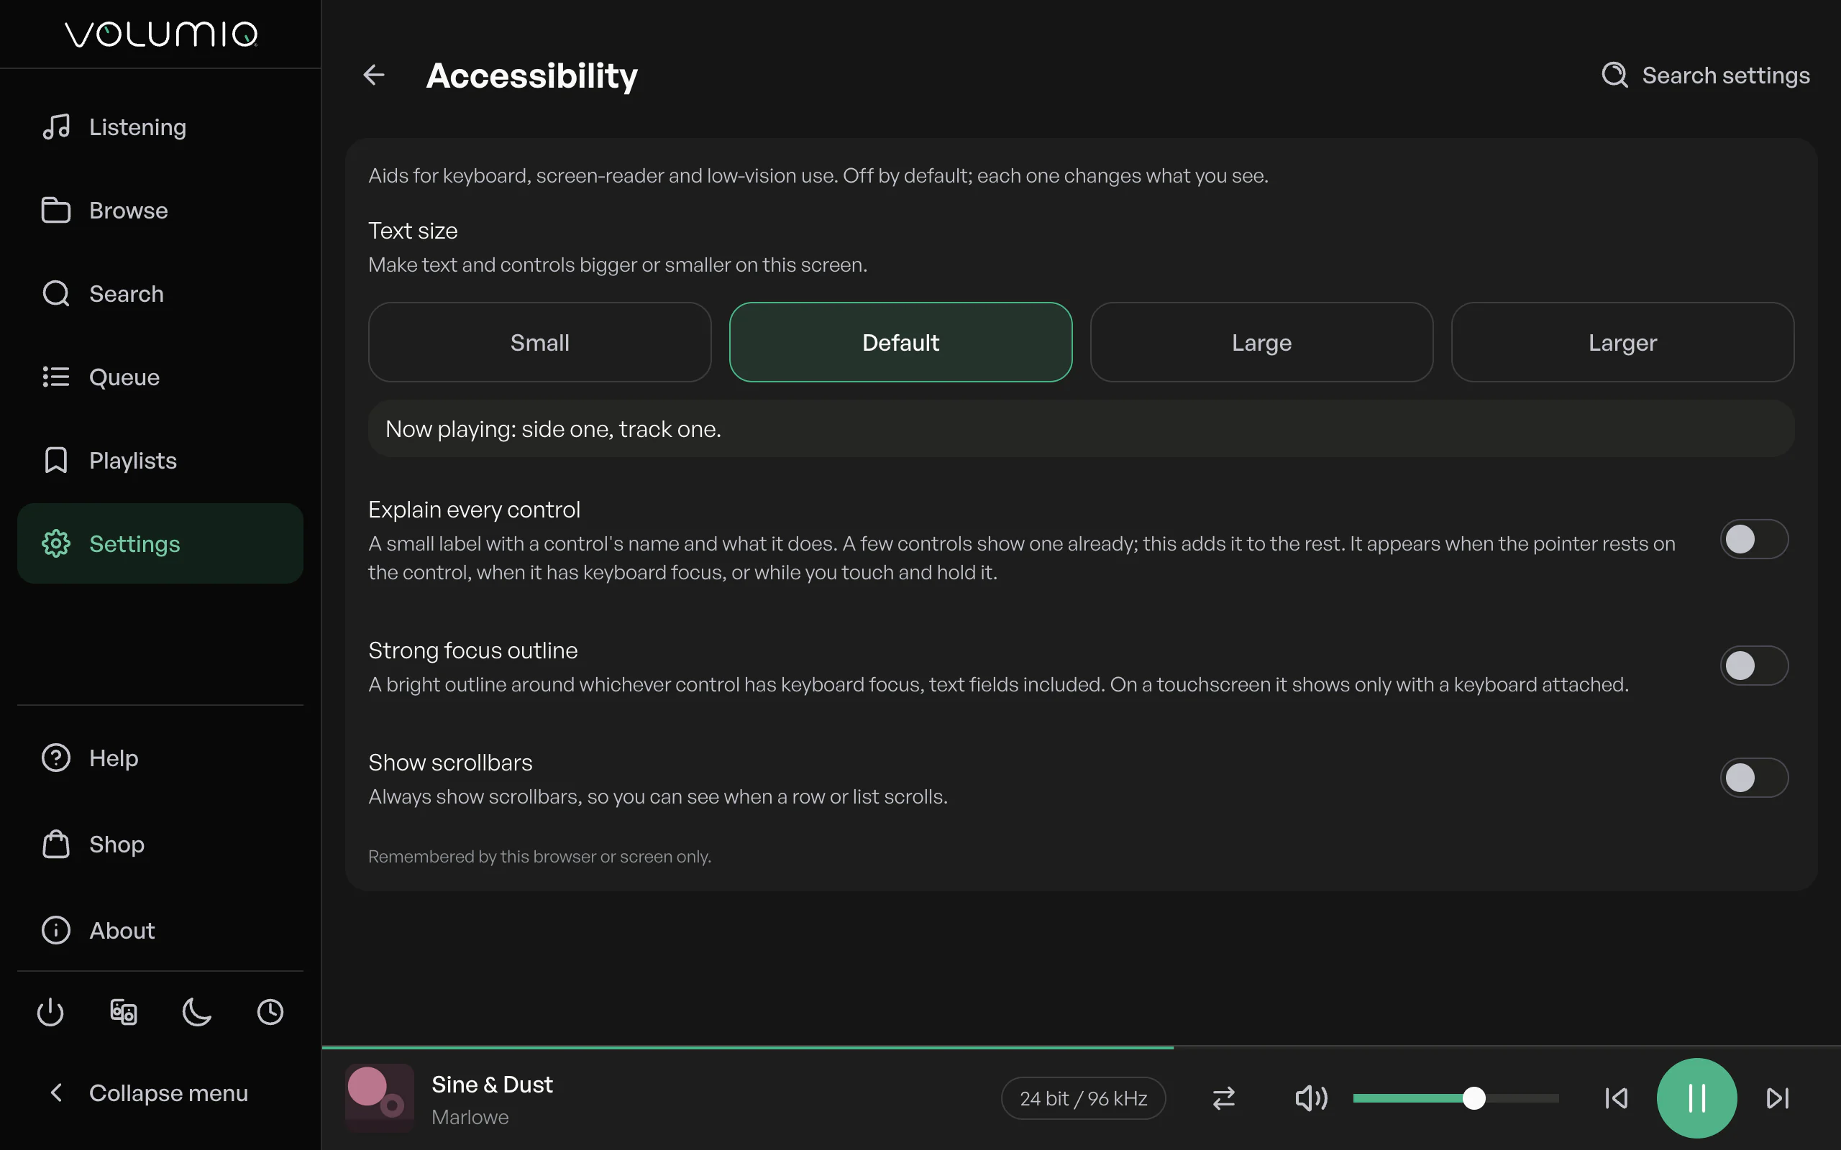Turn on Strong focus outline
The image size is (1841, 1150).
pyautogui.click(x=1753, y=666)
